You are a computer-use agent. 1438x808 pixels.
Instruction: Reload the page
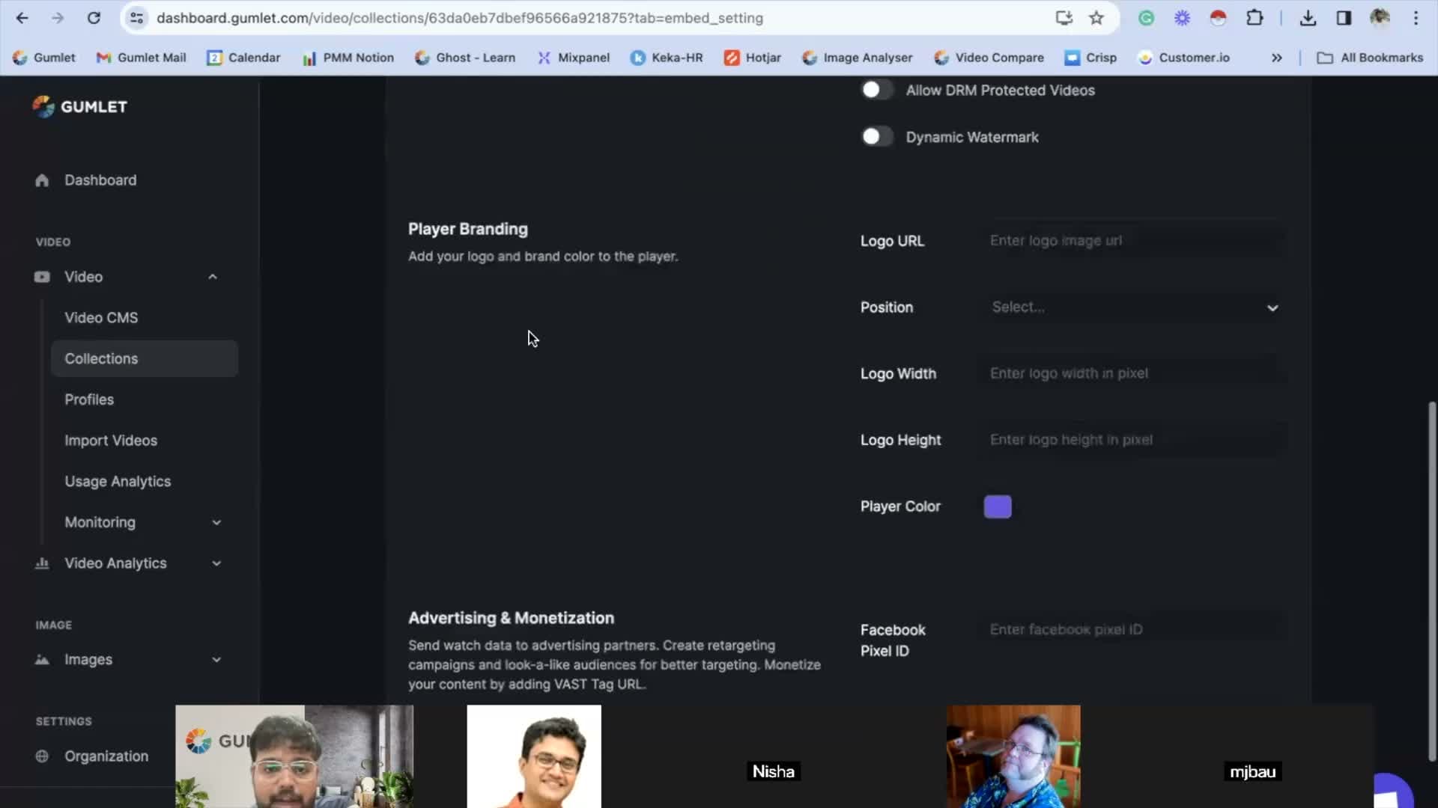pyautogui.click(x=94, y=18)
